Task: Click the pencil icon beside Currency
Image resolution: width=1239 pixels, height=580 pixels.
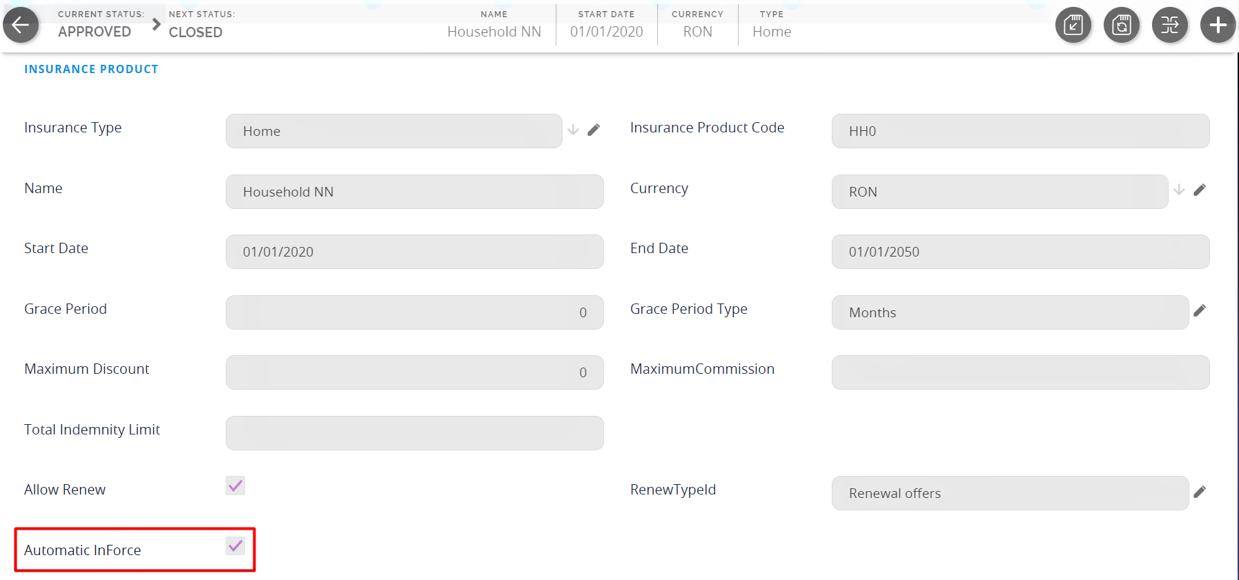Action: tap(1200, 190)
